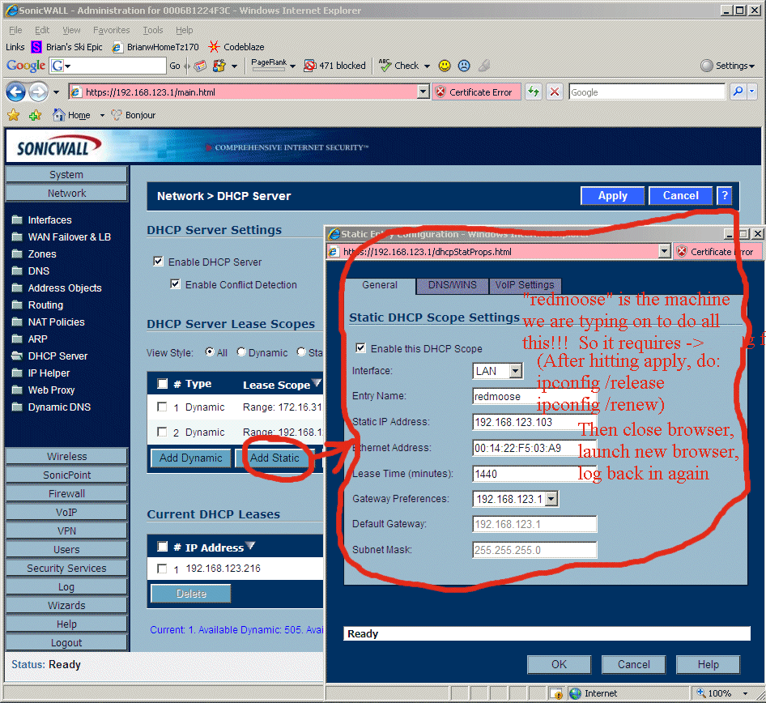Image resolution: width=766 pixels, height=703 pixels.
Task: Check lease scope row 2 Dynamic checkbox
Action: pos(162,432)
